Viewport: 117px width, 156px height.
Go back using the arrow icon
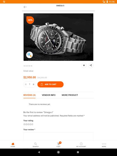[x=25, y=7]
